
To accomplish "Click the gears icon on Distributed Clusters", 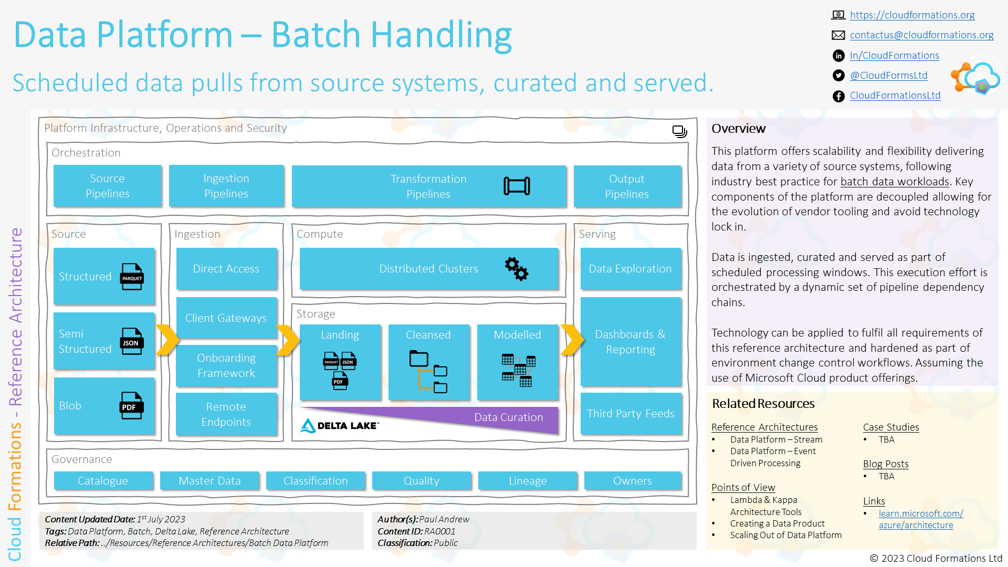I will pyautogui.click(x=517, y=269).
